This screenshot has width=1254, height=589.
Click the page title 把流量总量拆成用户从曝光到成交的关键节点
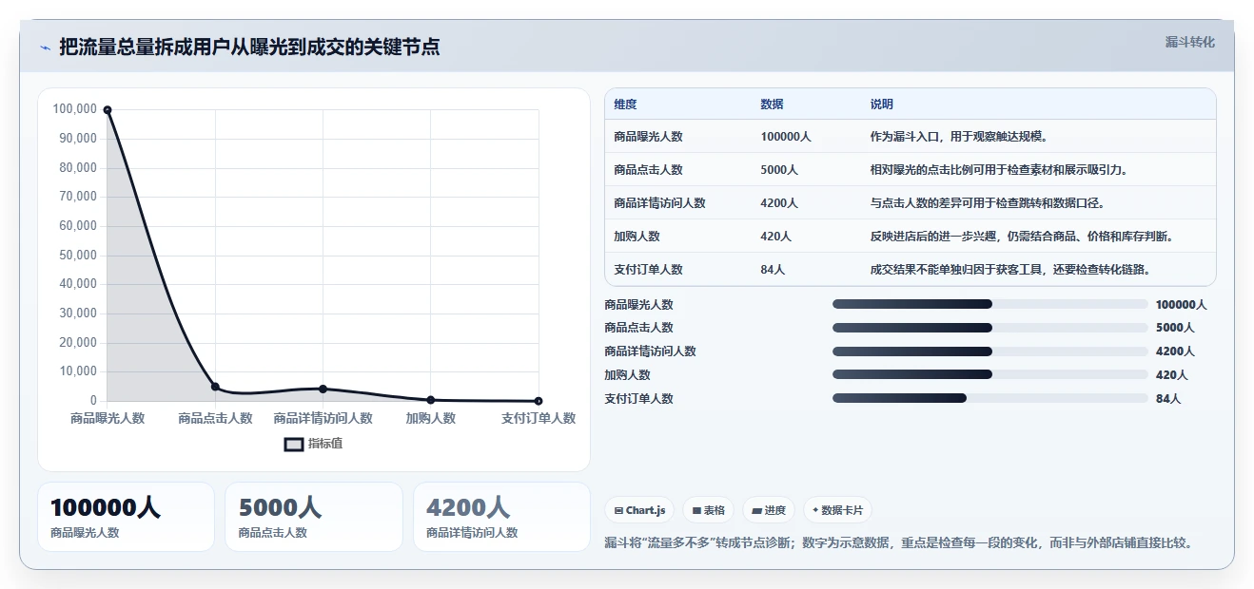[249, 47]
